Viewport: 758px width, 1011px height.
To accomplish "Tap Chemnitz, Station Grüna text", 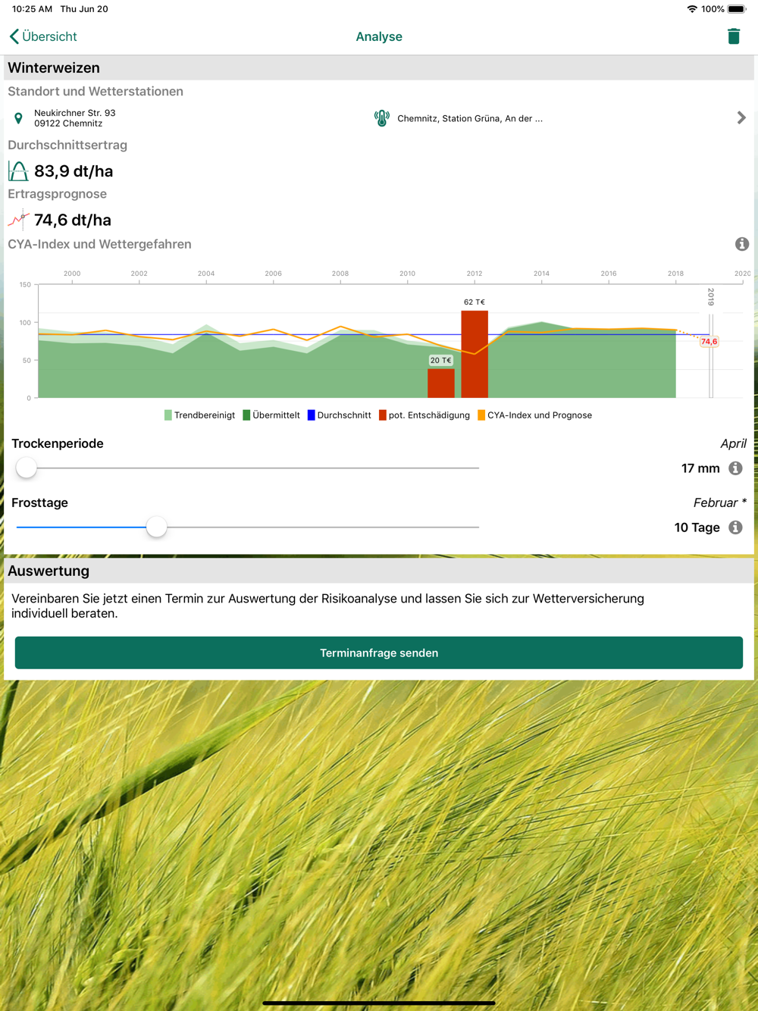I will (x=470, y=118).
